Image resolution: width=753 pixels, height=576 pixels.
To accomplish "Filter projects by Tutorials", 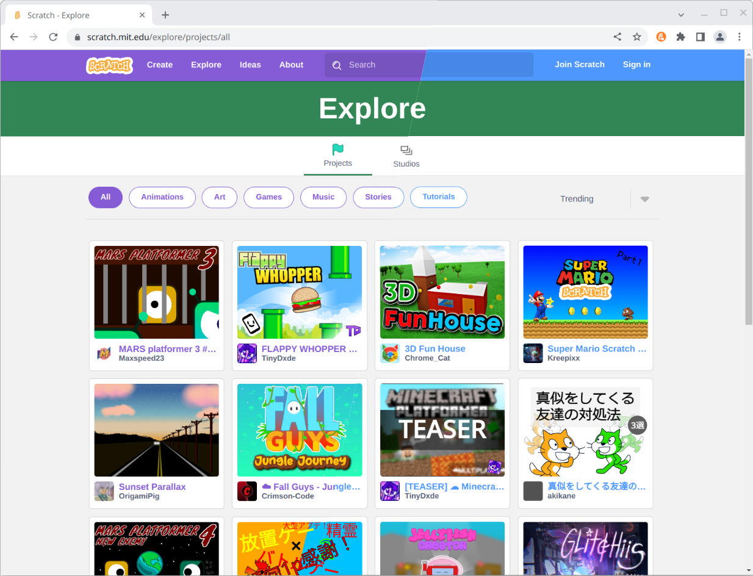I will tap(439, 197).
